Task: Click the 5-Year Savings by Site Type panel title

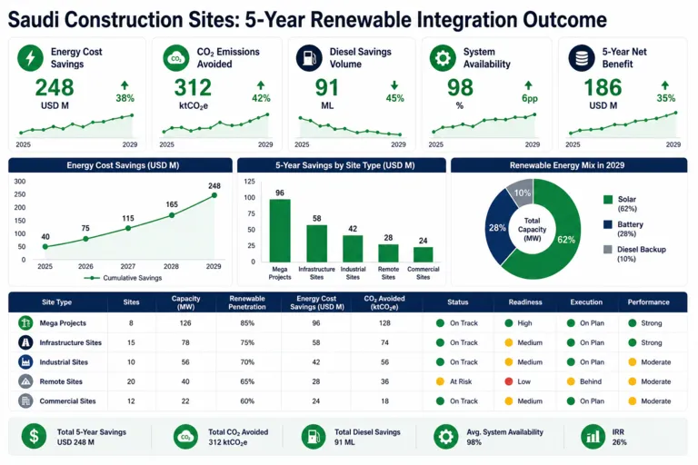Action: click(x=345, y=165)
